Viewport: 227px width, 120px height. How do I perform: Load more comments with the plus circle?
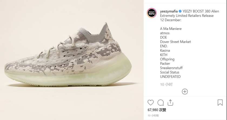pyautogui.click(x=185, y=92)
